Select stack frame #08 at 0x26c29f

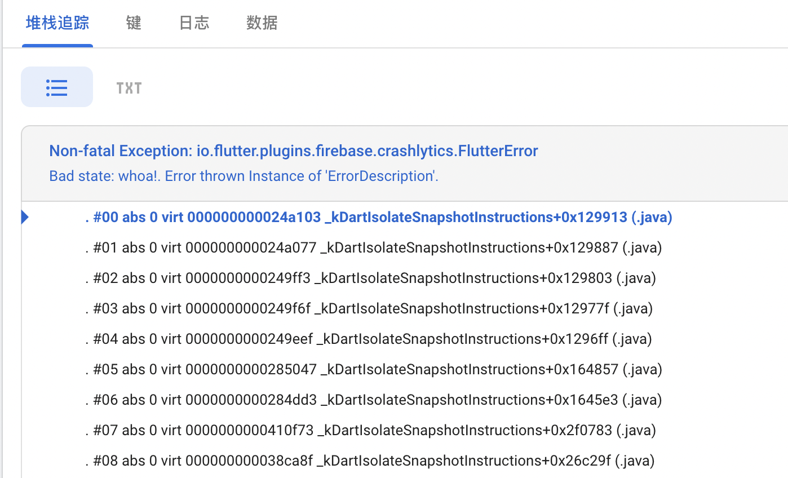370,461
